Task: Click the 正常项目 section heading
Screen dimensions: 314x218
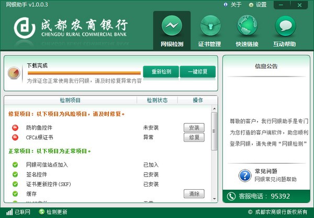Action: coord(50,151)
